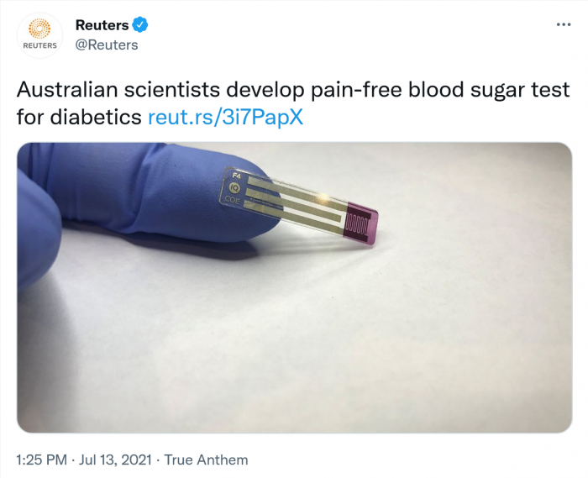Click the blue gloved finger in image
This screenshot has width=588, height=478.
click(150, 192)
